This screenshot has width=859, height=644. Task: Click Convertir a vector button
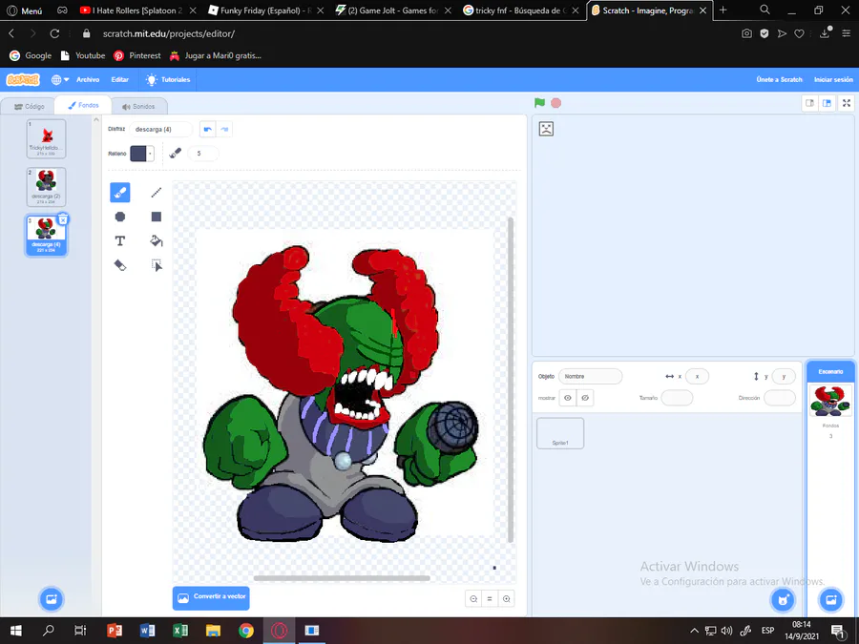[211, 598]
